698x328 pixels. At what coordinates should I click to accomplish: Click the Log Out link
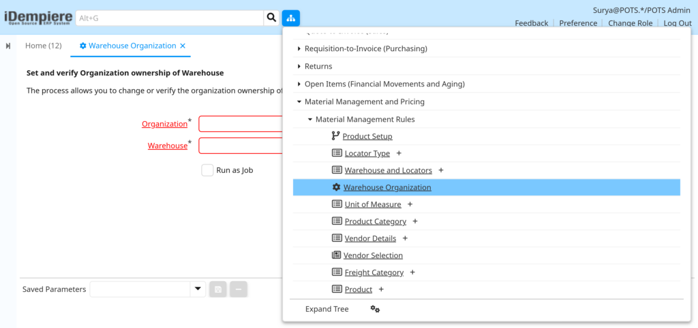(x=678, y=23)
